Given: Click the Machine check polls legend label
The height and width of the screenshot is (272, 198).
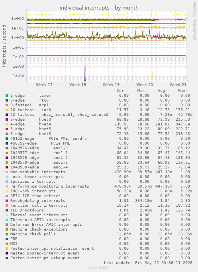Looking at the screenshot, I should coord(33,234).
